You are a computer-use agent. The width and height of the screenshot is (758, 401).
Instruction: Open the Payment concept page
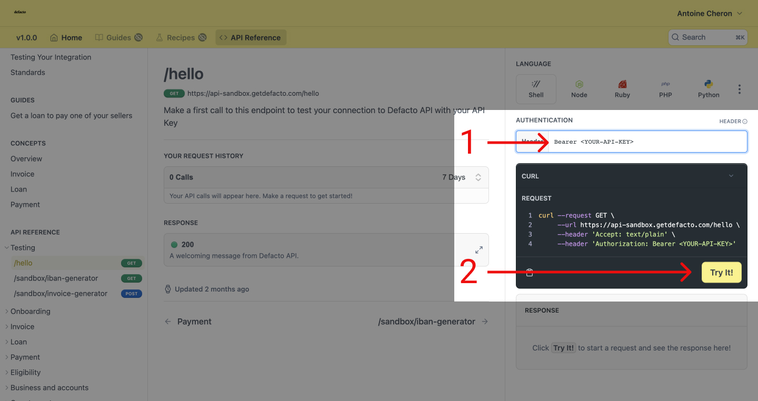[25, 204]
